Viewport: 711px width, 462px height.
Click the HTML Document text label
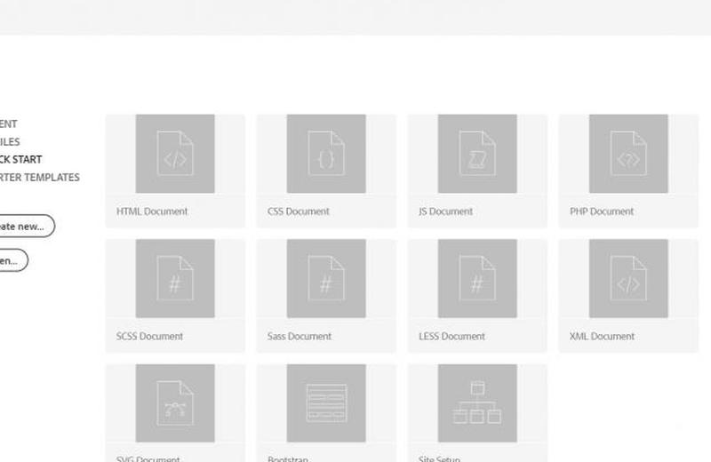(152, 211)
